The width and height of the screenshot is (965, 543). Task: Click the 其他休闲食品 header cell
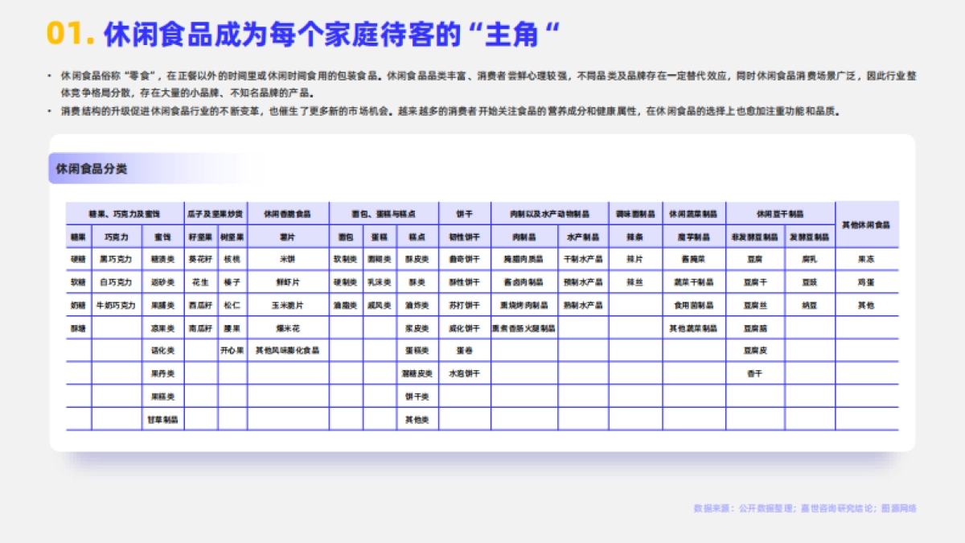[x=866, y=225]
